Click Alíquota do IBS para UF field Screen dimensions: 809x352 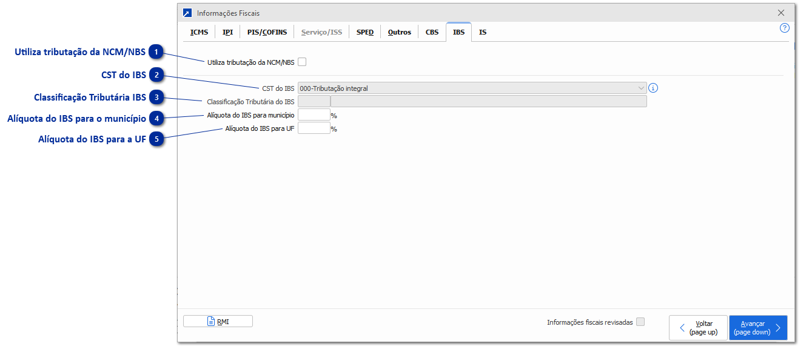[314, 128]
